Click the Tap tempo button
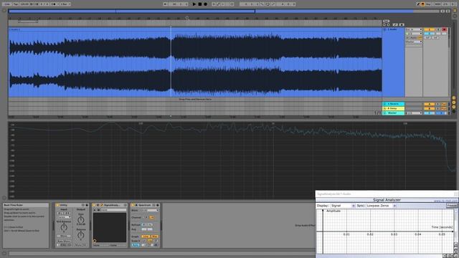 coord(15,4)
